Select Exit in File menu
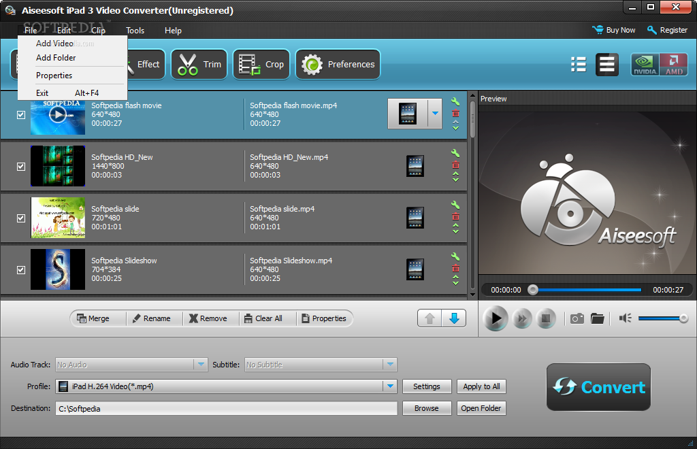The image size is (697, 449). 72,93
